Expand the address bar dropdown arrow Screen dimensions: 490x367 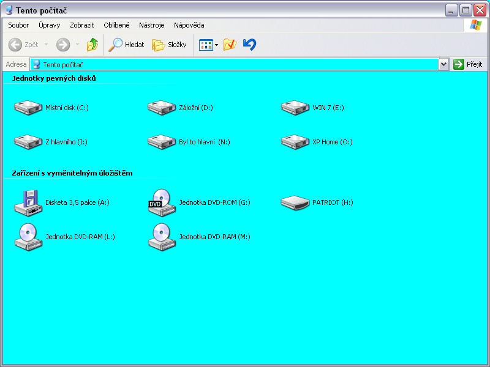coord(443,64)
